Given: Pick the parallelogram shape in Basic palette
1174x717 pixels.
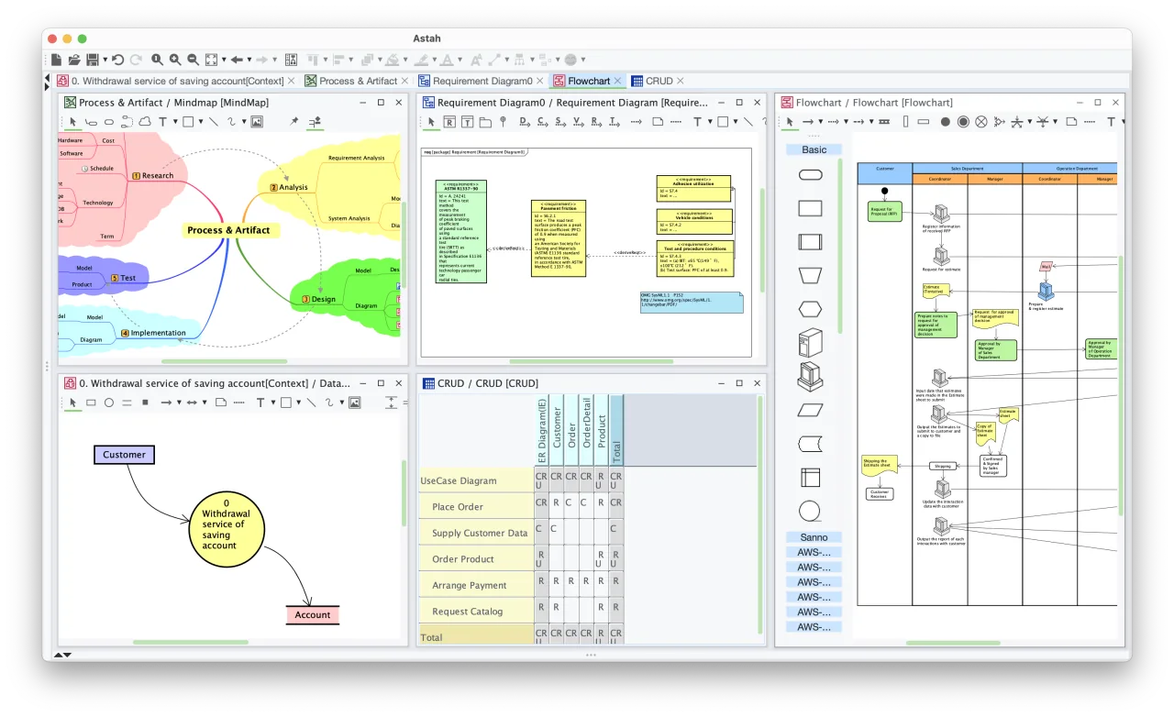Looking at the screenshot, I should [x=811, y=410].
